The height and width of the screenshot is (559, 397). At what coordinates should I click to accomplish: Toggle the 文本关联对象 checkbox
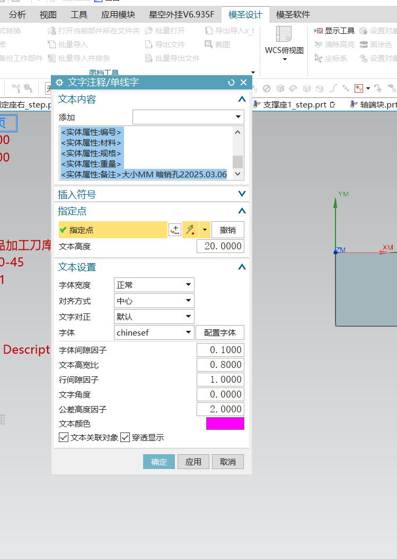click(x=64, y=437)
